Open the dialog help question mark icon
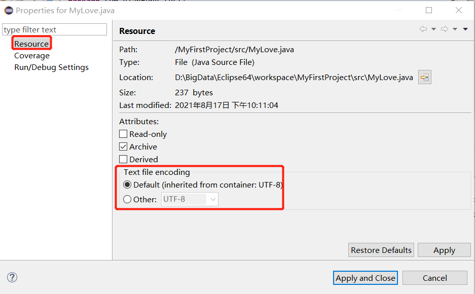Image resolution: width=475 pixels, height=294 pixels. (x=12, y=277)
